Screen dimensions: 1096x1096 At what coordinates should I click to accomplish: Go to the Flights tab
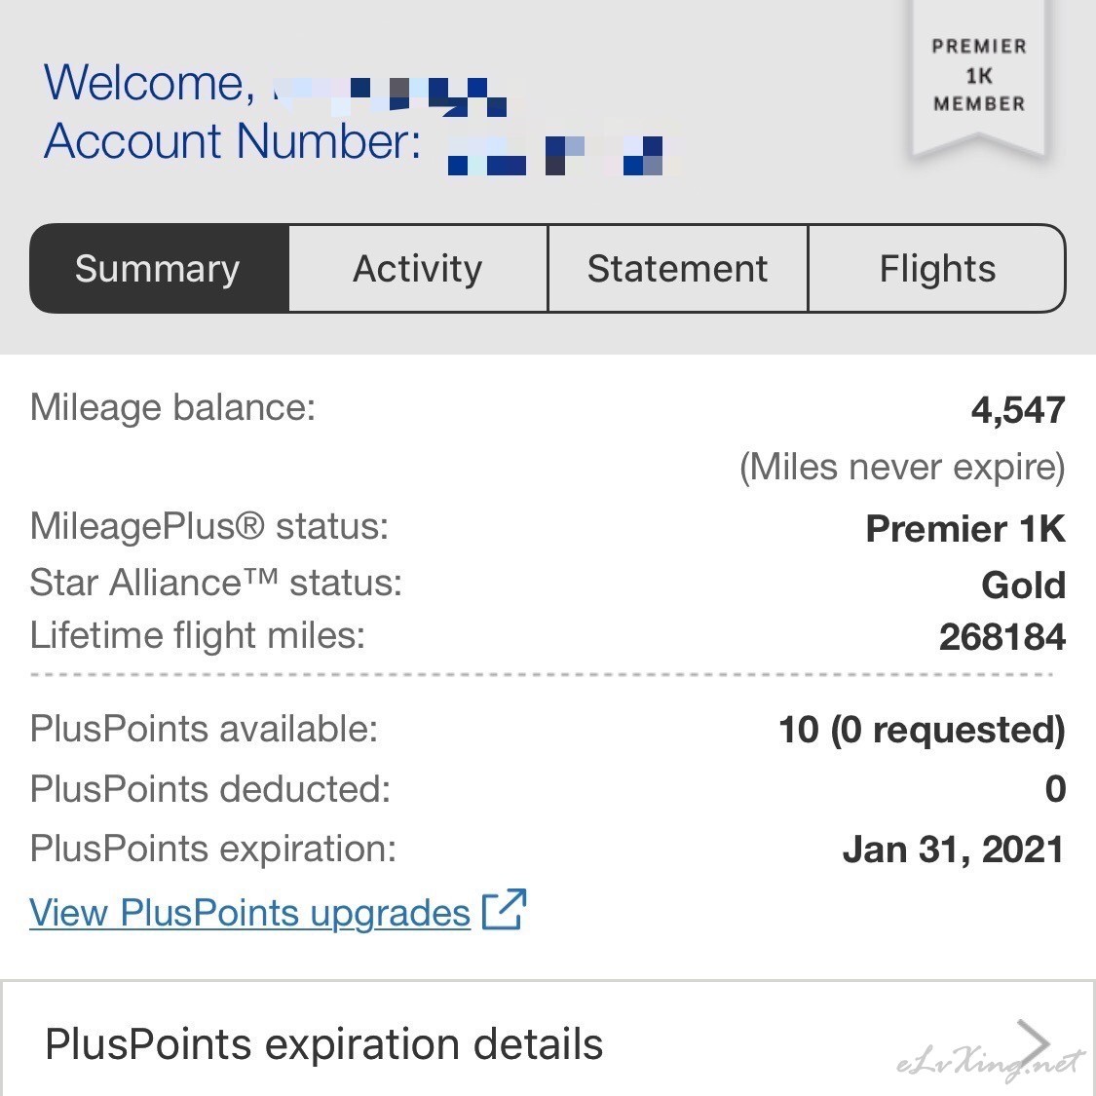tap(937, 269)
